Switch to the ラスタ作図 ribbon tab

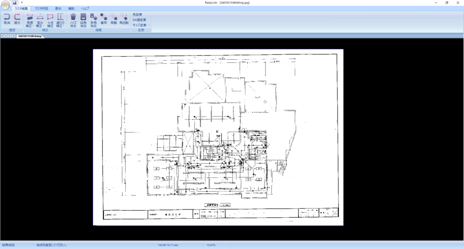pyautogui.click(x=41, y=9)
